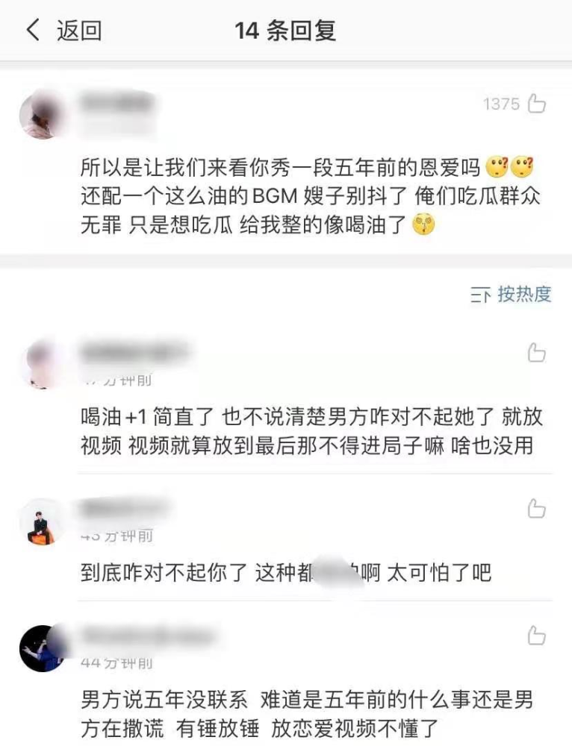The width and height of the screenshot is (572, 746).
Task: Tap blurred username above 男方说五年没联系 reply
Action: tap(146, 635)
